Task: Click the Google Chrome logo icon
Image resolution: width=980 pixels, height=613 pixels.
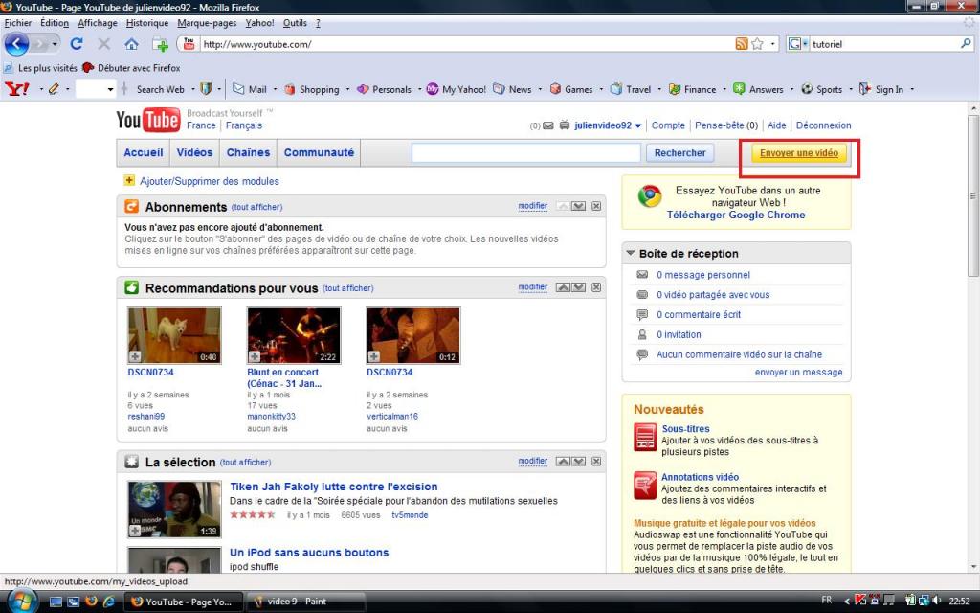Action: (650, 196)
